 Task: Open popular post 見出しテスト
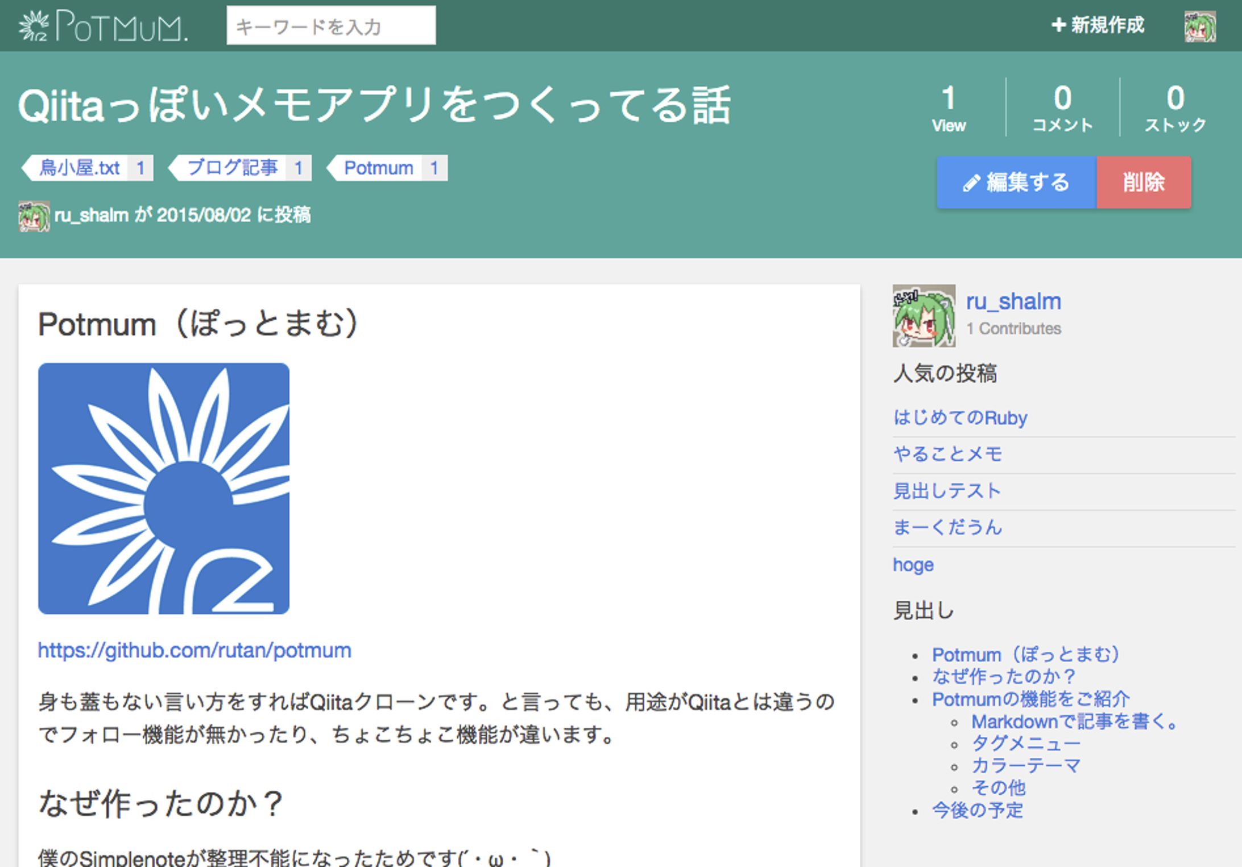[x=947, y=490]
